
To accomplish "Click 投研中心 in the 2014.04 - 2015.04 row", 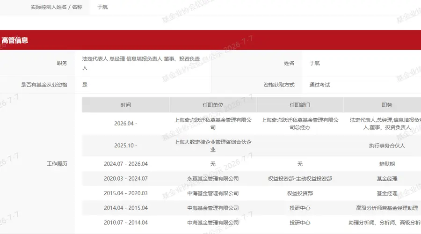I will [300, 208].
